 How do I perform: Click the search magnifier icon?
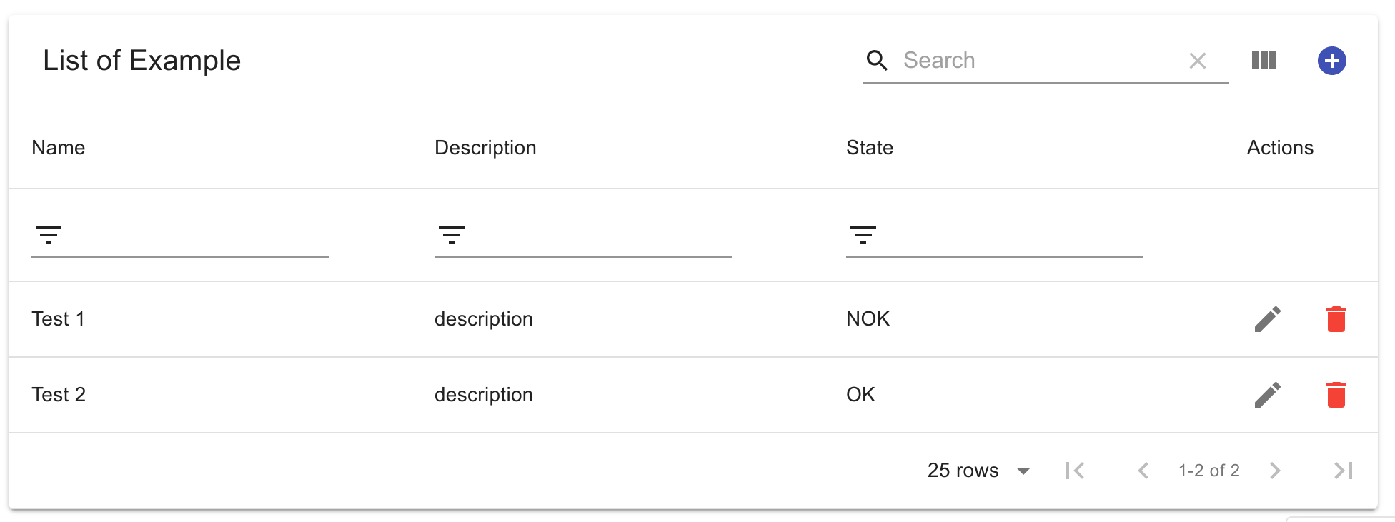click(x=877, y=61)
